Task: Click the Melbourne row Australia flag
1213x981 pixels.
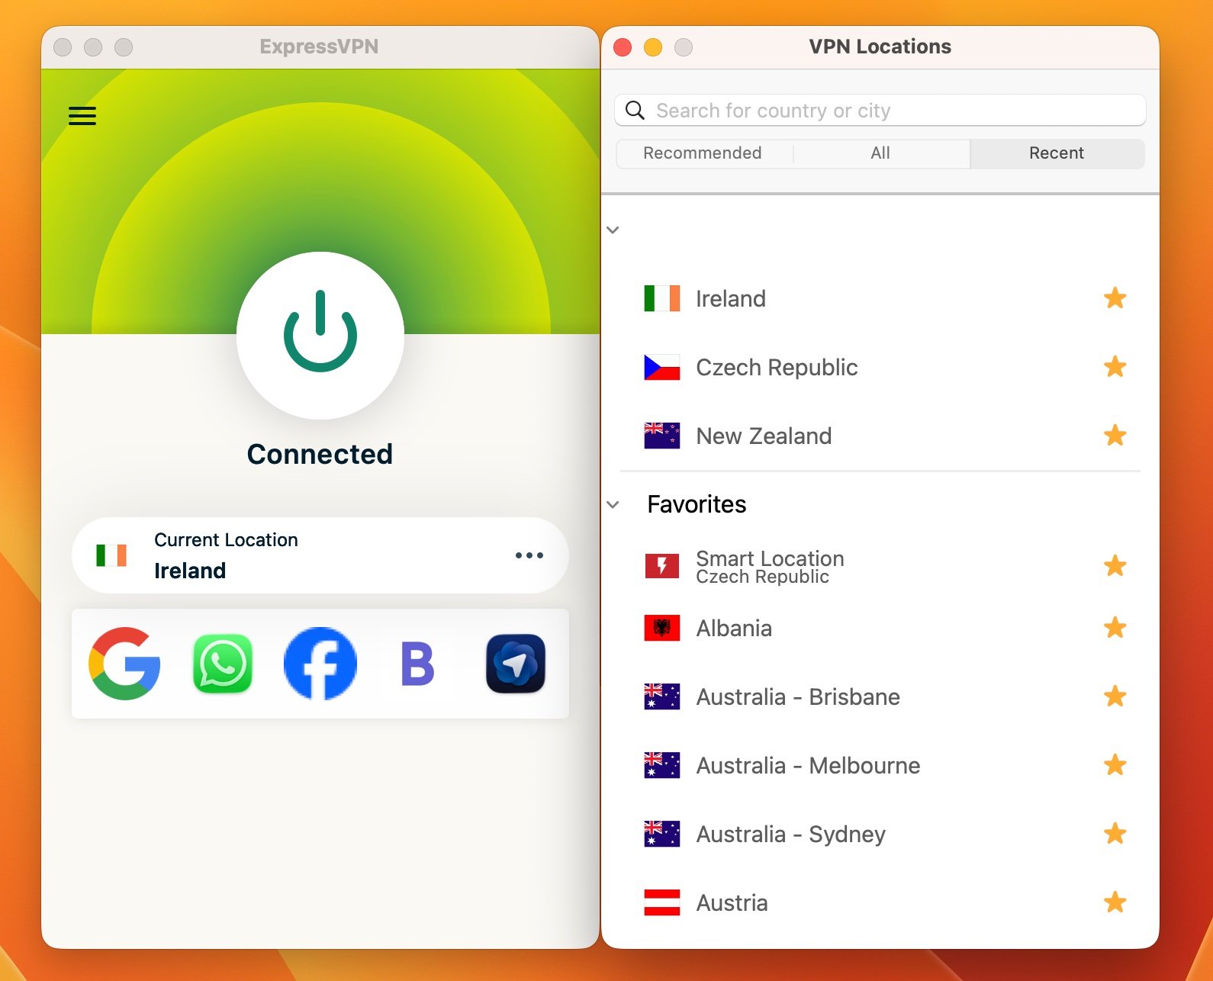Action: 662,765
